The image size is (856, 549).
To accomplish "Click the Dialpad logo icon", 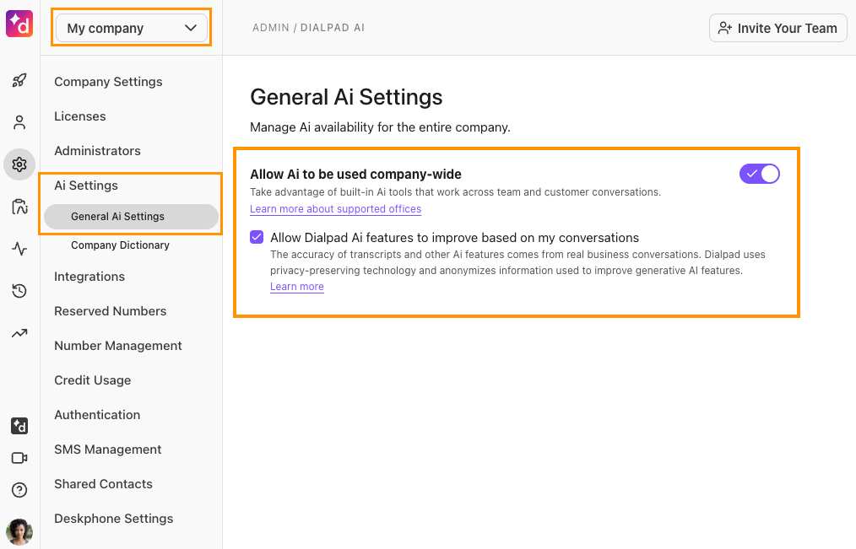I will 19,24.
